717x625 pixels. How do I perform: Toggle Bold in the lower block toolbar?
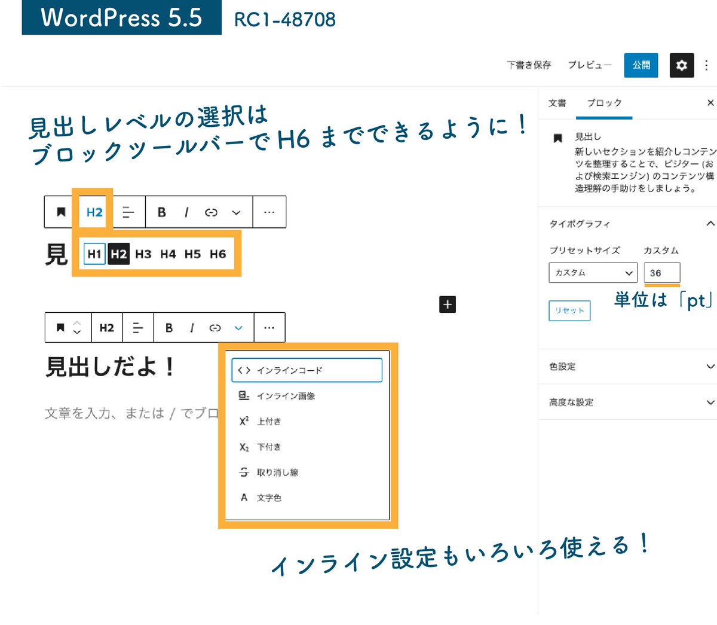point(169,327)
